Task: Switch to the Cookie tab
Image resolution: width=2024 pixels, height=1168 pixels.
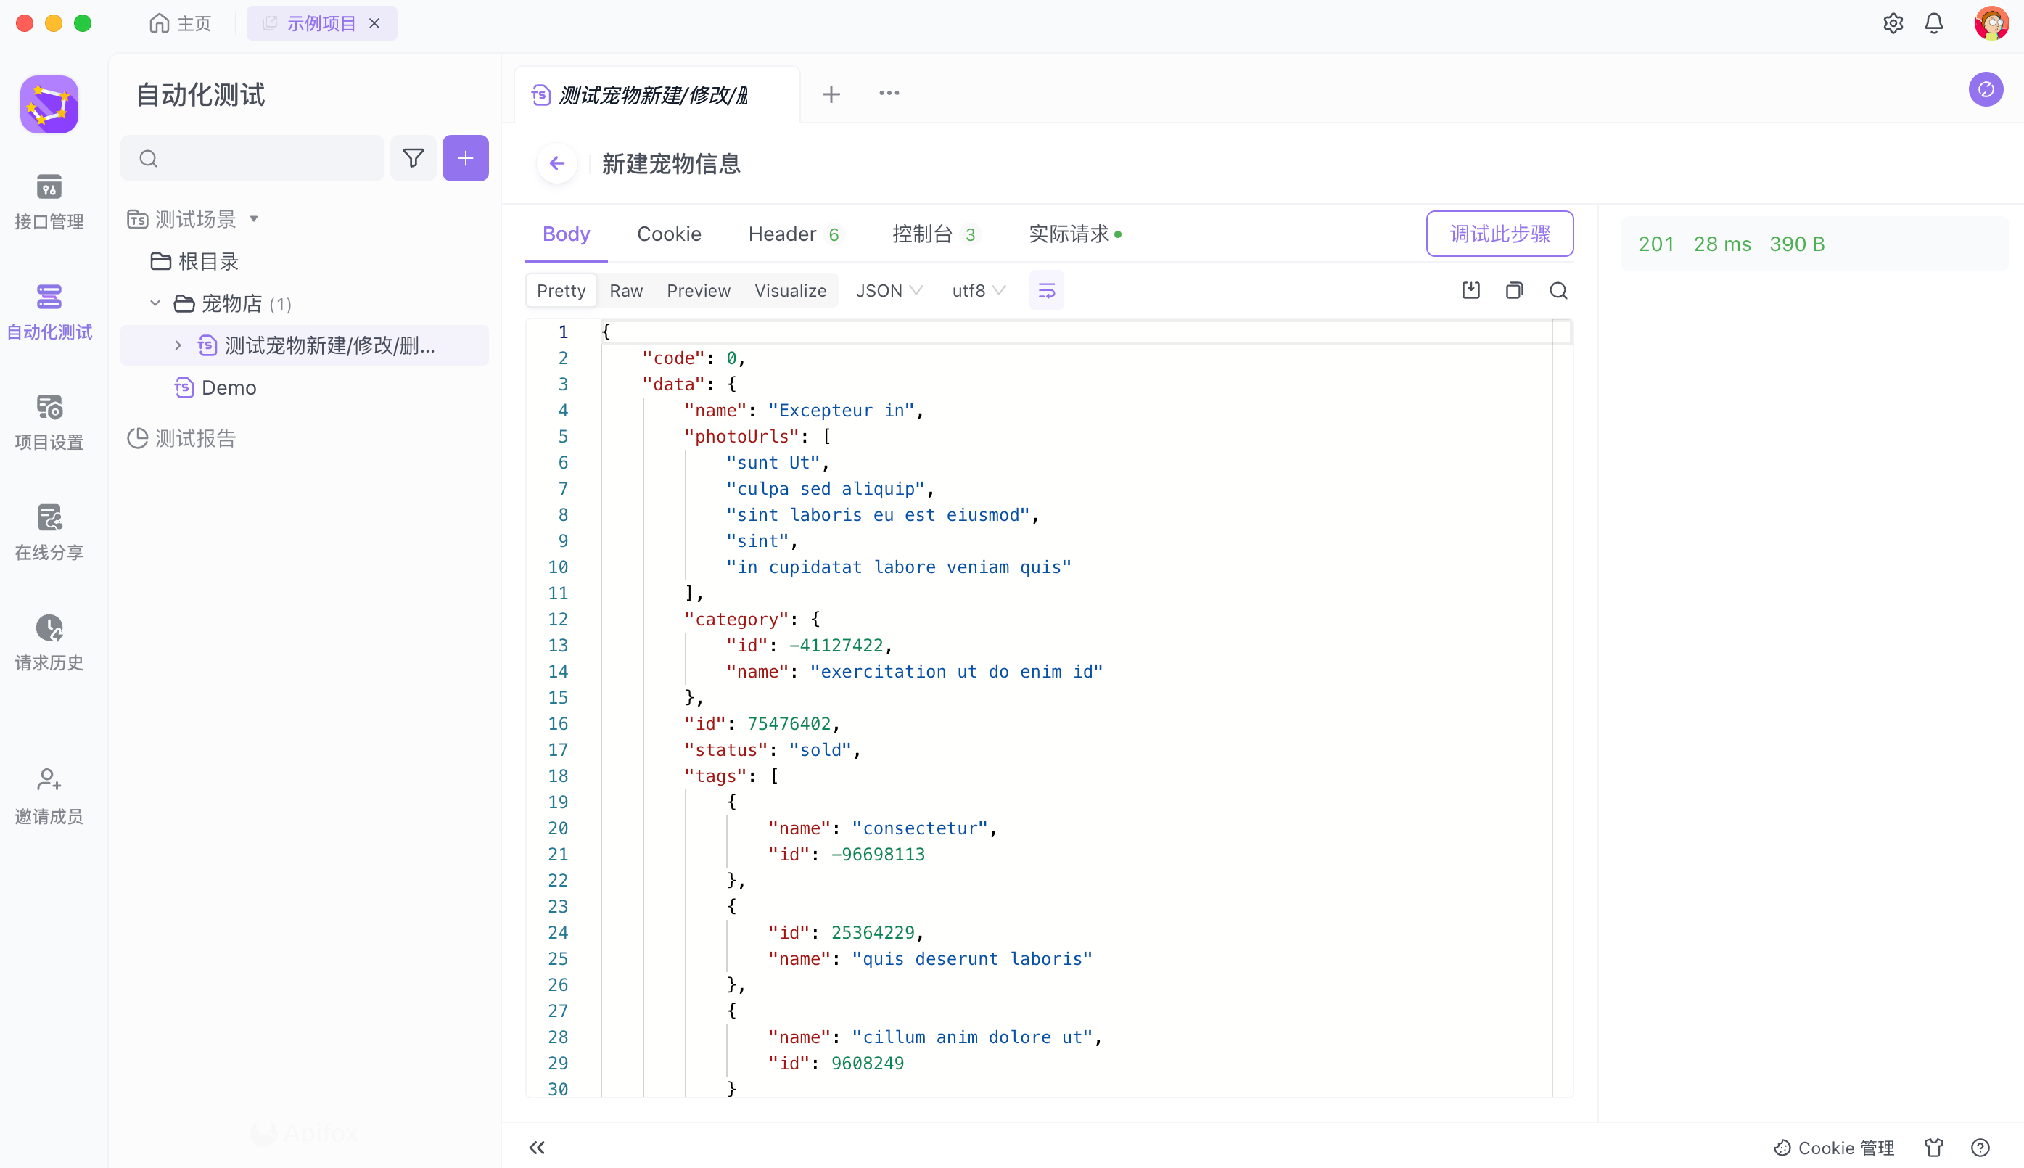Action: 668,234
